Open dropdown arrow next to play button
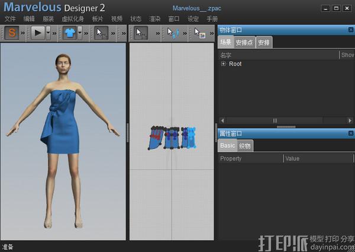 [49, 33]
